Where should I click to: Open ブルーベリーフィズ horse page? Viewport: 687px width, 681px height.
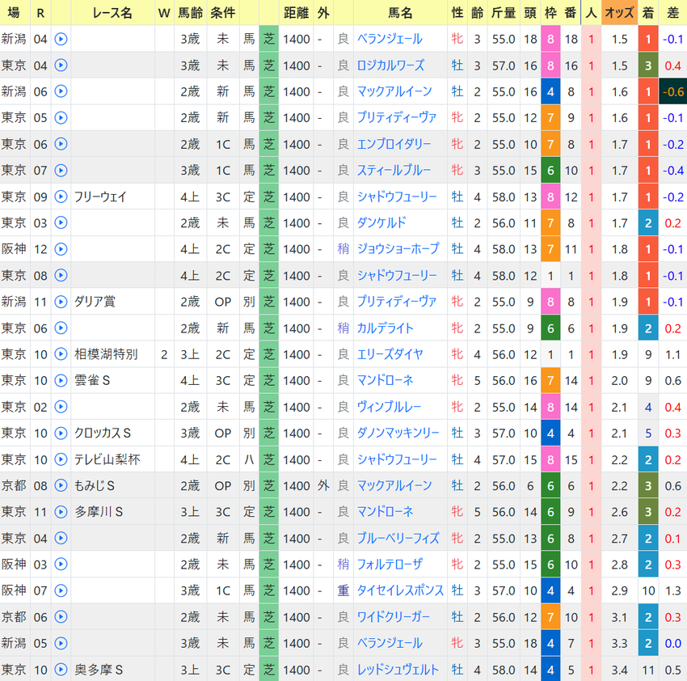pos(398,538)
